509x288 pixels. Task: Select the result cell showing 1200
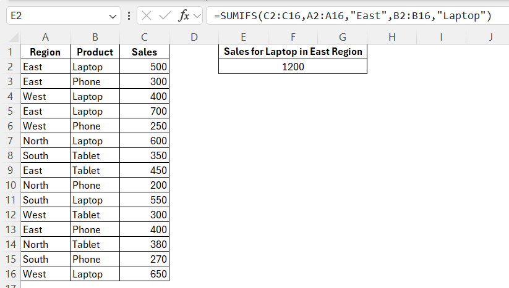[x=293, y=67]
